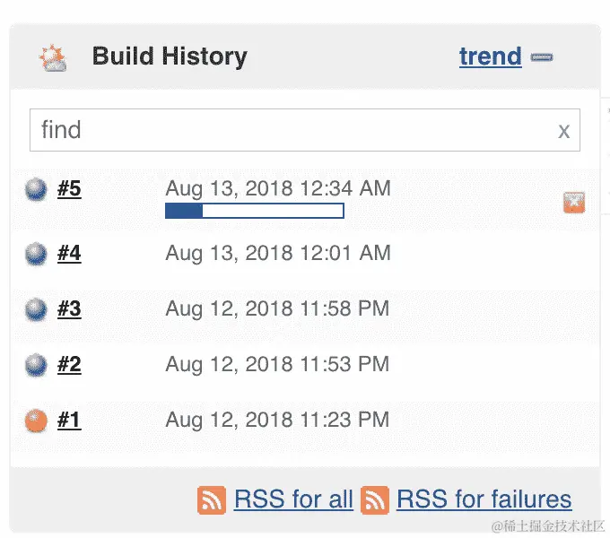Collapse the Build History panel
Image resolution: width=610 pixels, height=538 pixels.
point(542,57)
